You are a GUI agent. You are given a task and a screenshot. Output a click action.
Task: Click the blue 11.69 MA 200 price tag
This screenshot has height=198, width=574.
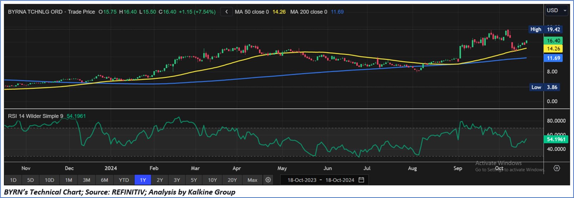point(553,58)
